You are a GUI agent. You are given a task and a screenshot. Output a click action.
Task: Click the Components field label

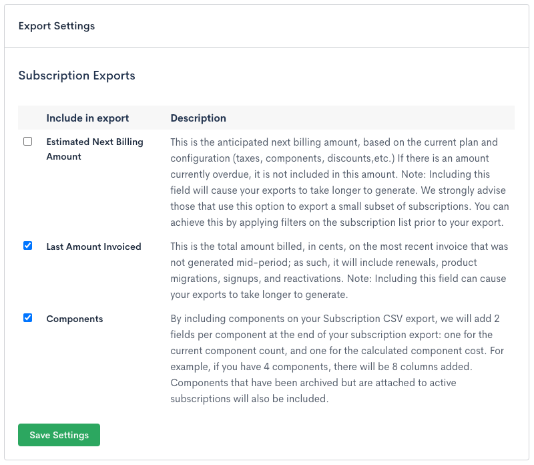(x=74, y=319)
